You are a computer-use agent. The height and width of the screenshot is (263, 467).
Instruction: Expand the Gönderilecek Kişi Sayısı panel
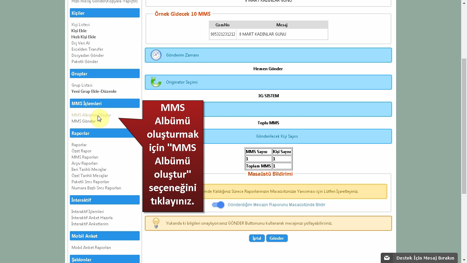click(277, 136)
